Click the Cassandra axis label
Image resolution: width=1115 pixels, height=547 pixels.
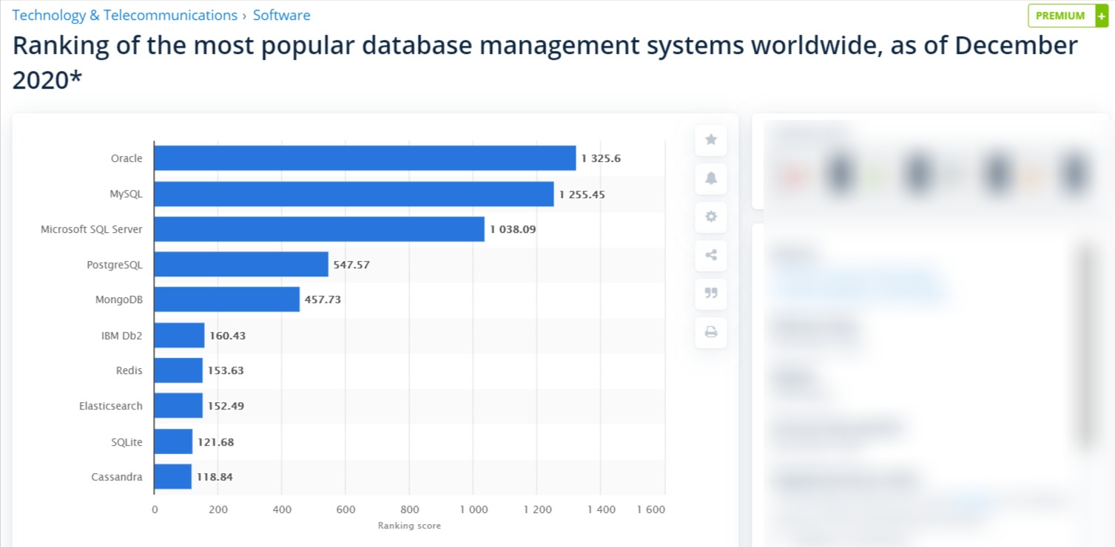[117, 477]
